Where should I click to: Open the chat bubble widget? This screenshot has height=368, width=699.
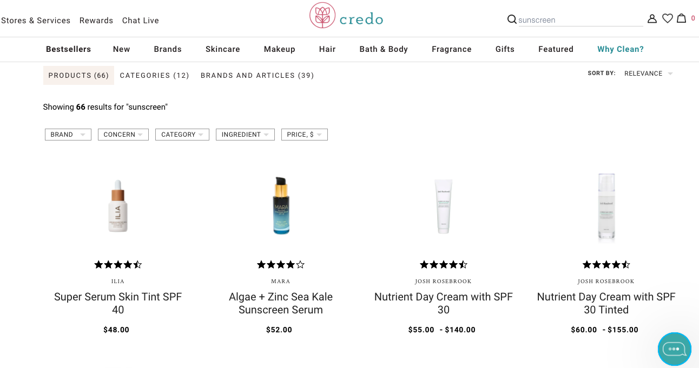[674, 349]
